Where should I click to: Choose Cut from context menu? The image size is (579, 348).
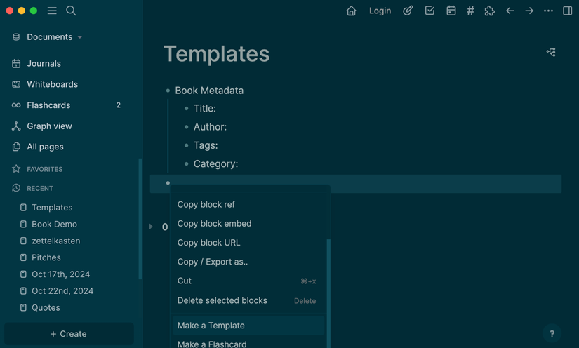click(248, 281)
